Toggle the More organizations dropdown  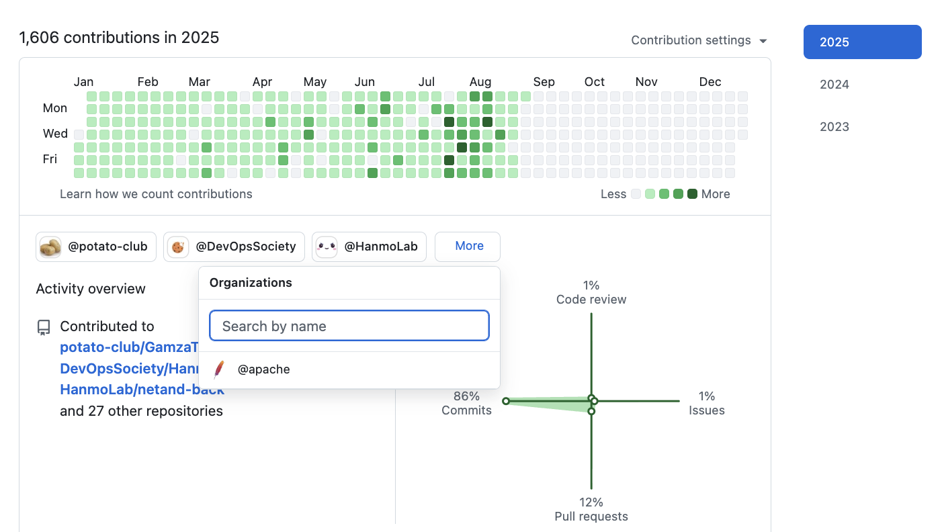pos(468,247)
